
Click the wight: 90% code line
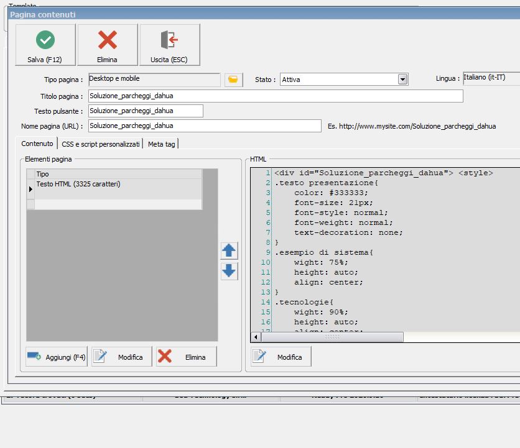(x=321, y=312)
